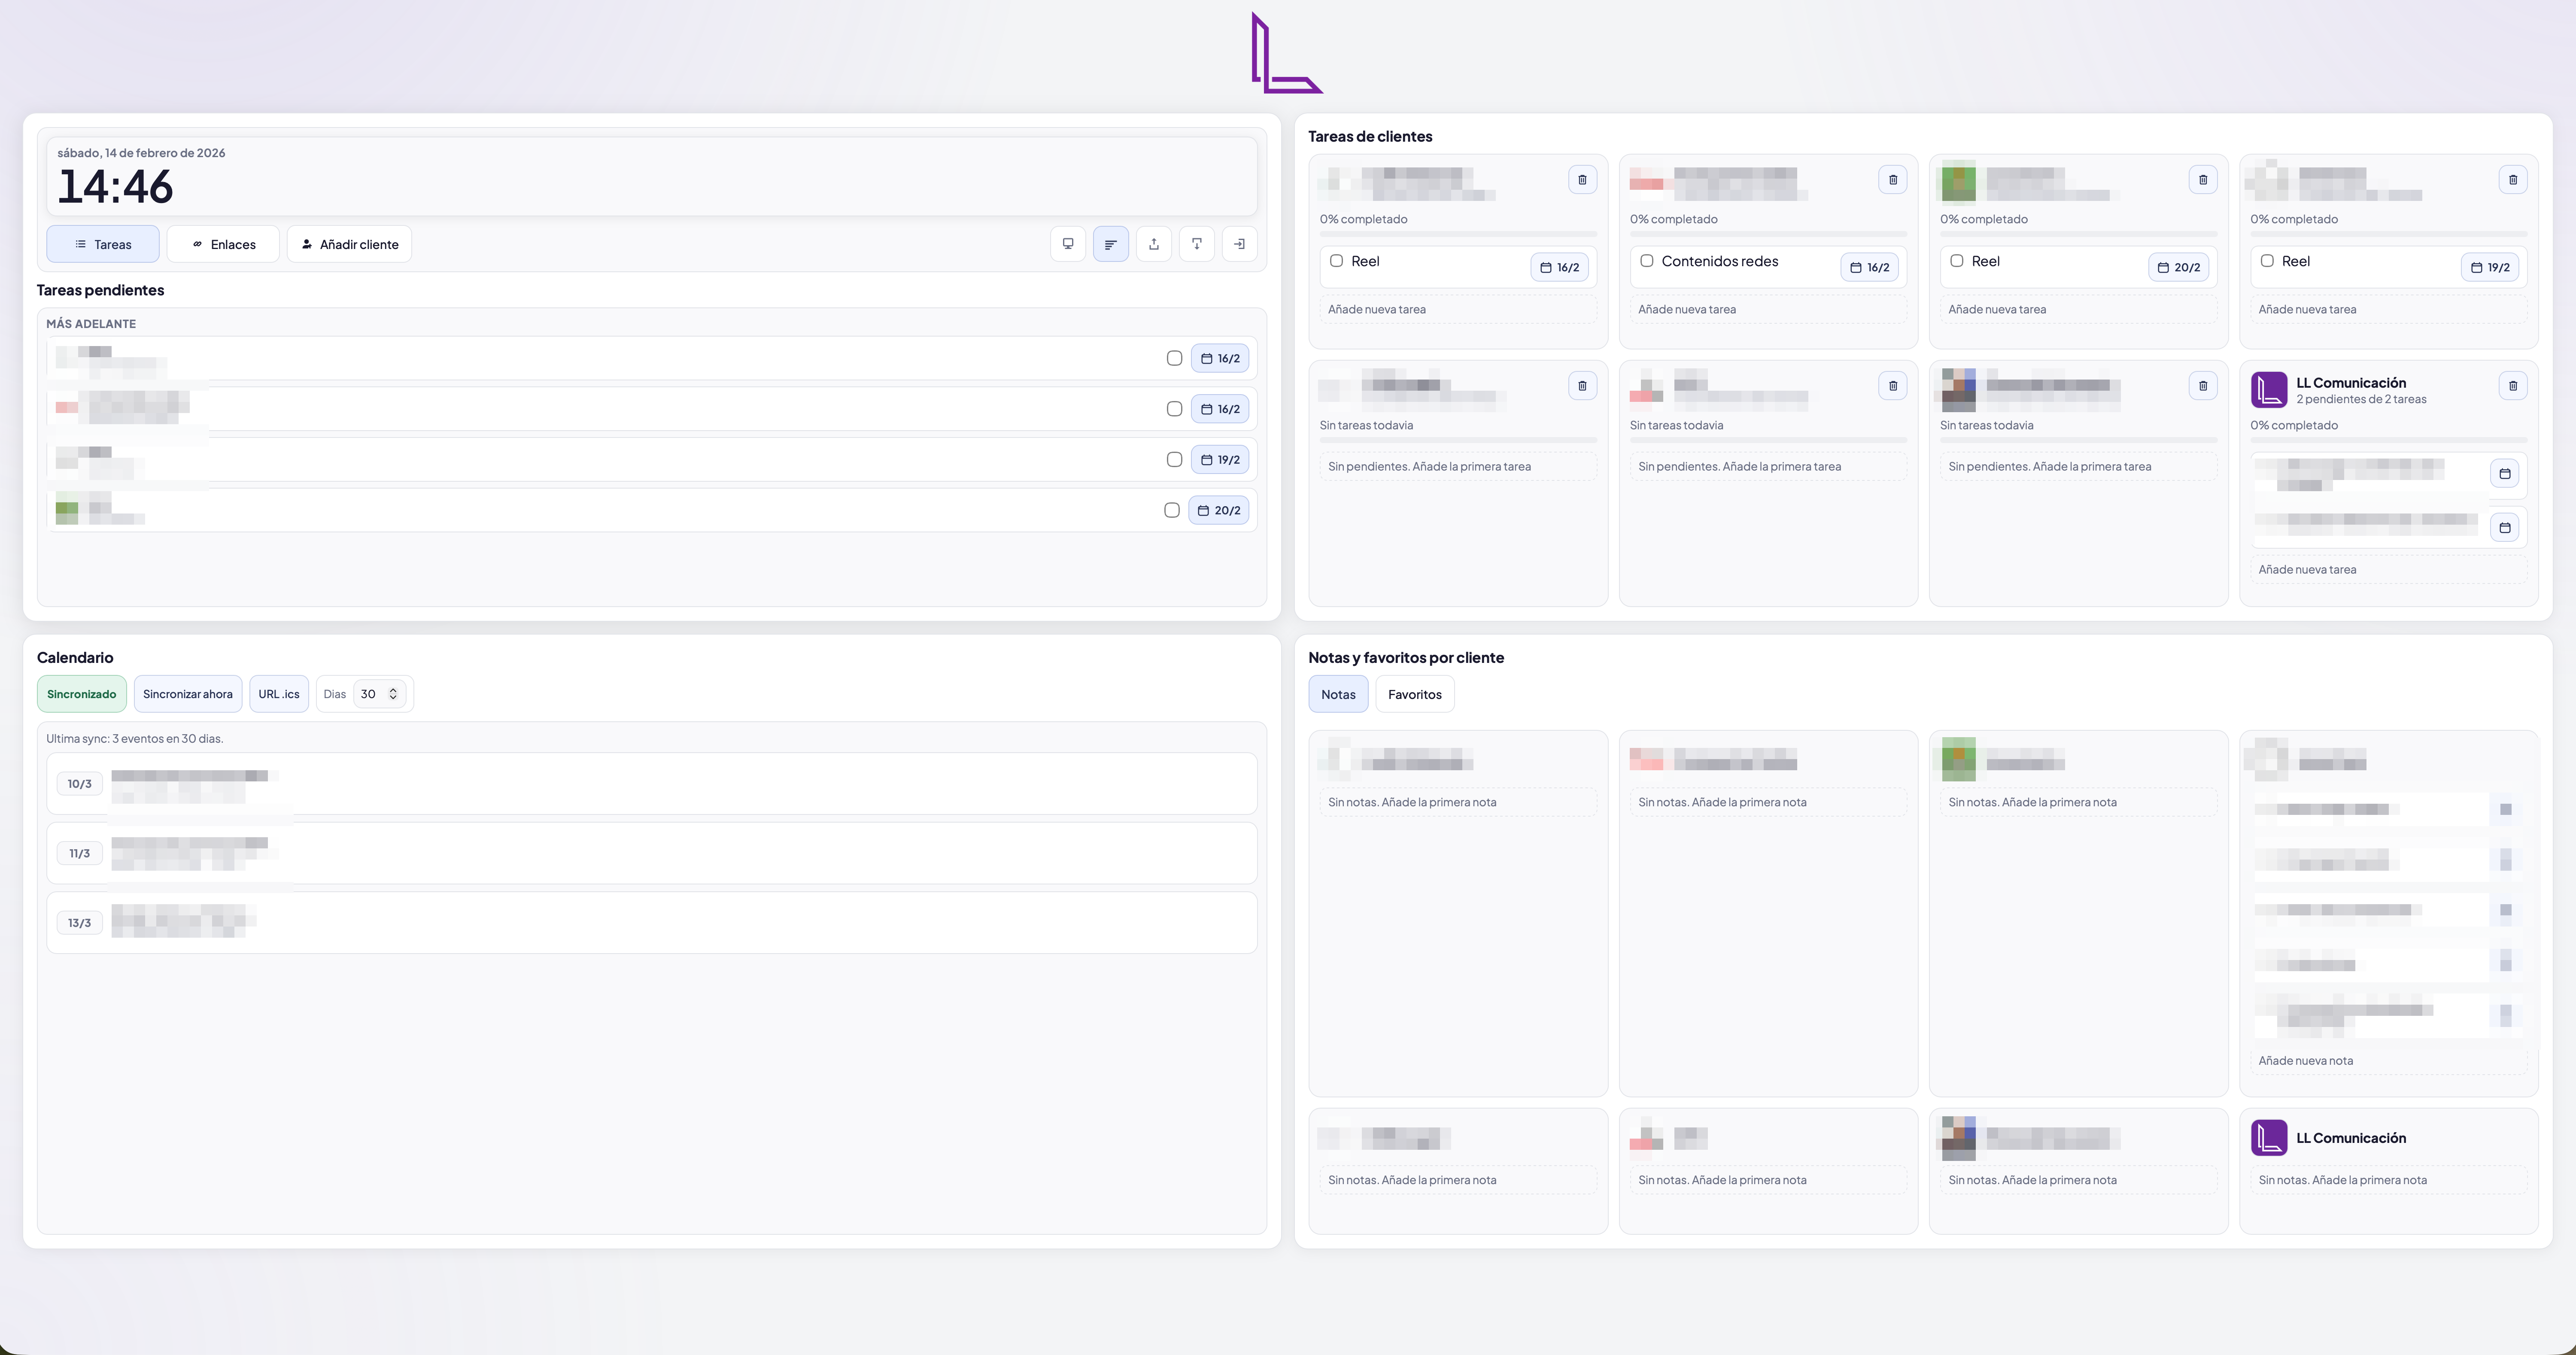
Task: Open the 20/2 date picker in pending tasks
Action: point(1218,510)
